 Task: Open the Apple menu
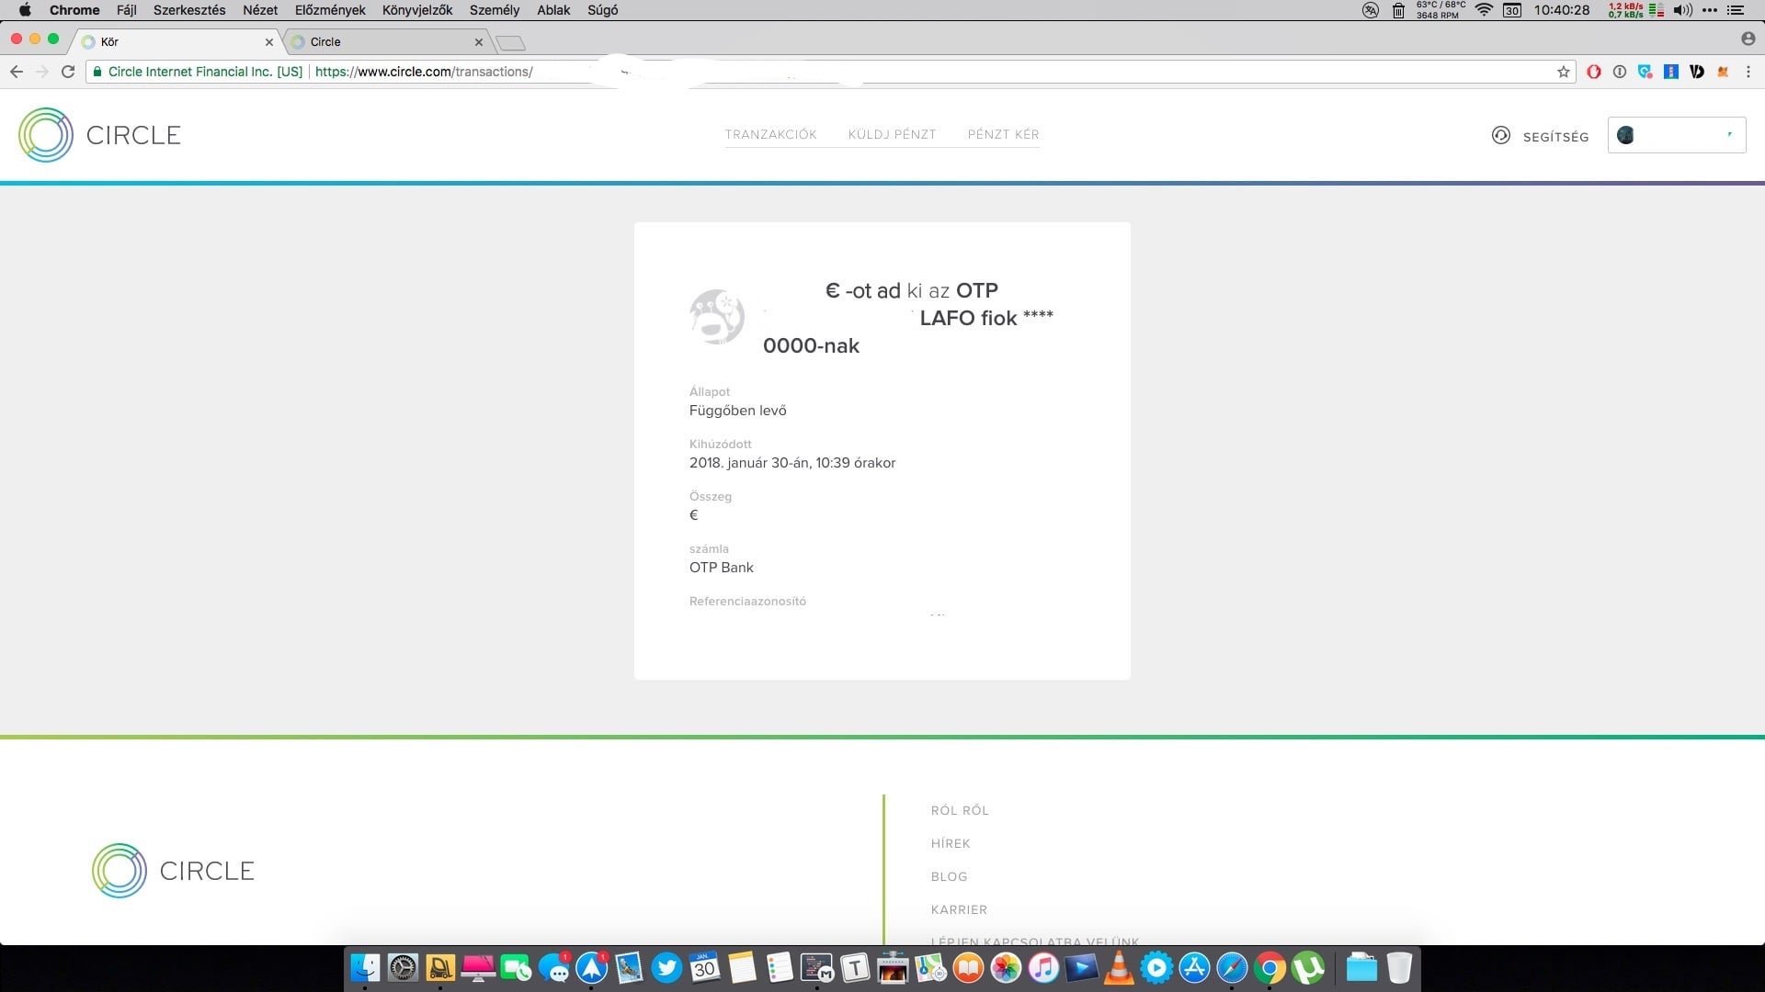tap(25, 10)
